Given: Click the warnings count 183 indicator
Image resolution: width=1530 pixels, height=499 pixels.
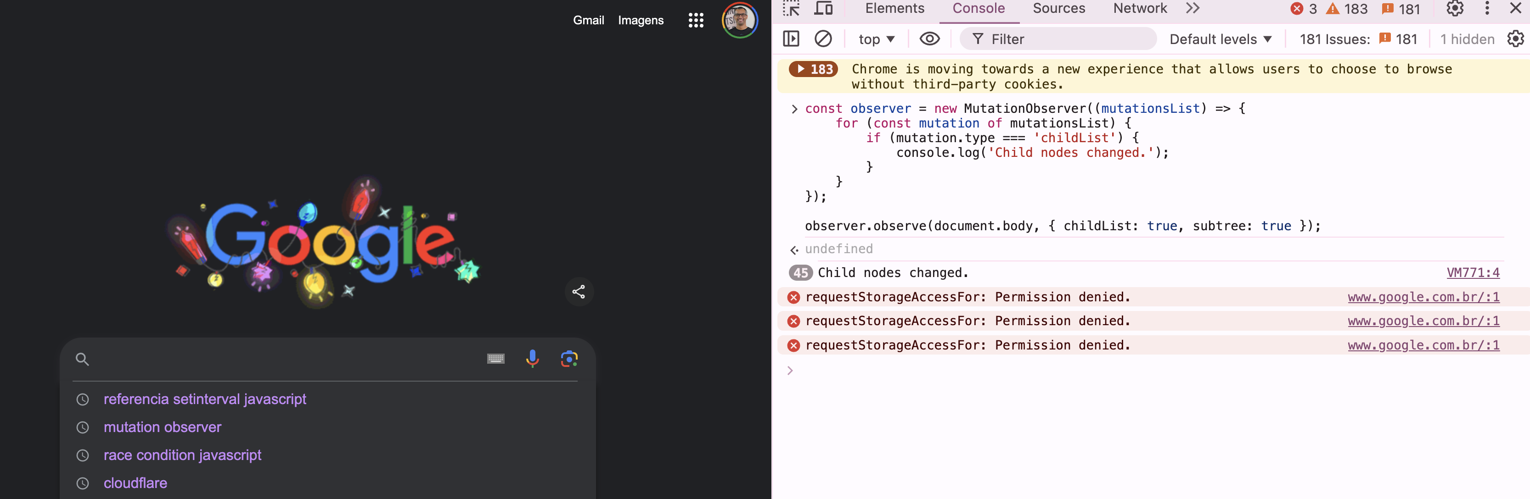Looking at the screenshot, I should pos(1347,9).
